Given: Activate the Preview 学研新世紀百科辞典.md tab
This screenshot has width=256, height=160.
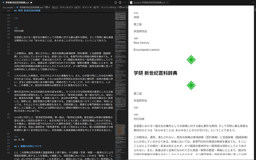Looking at the screenshot, I should coord(152,2).
